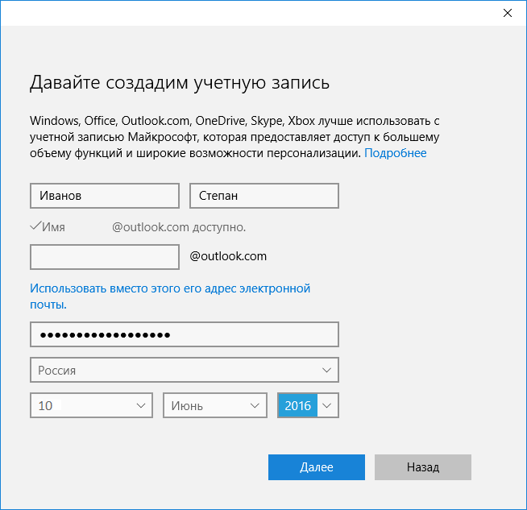The image size is (527, 510).
Task: Click the Использовать вместо этого его адрес link
Action: pos(169,288)
